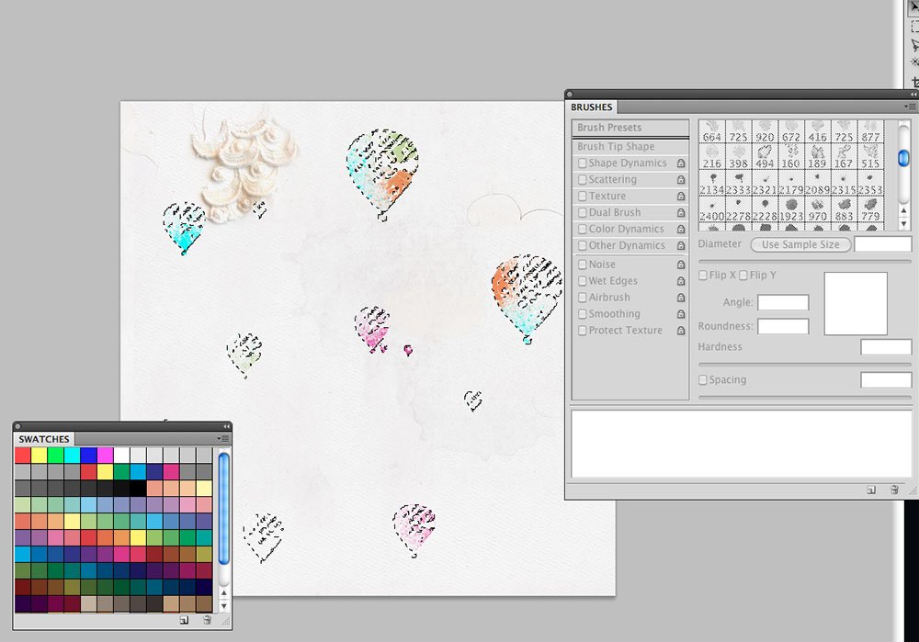This screenshot has width=919, height=642.
Task: Click the lock icon for Noise
Action: (681, 265)
